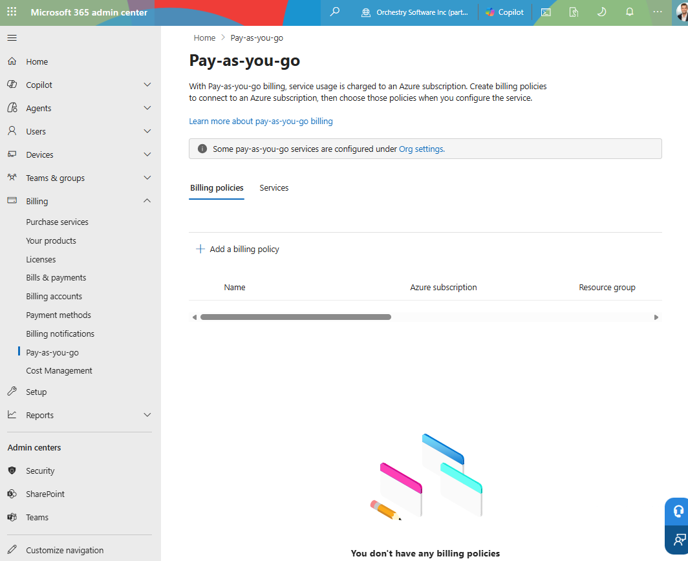Open Billing accounts in sidebar
Image resolution: width=688 pixels, height=561 pixels.
click(x=54, y=297)
